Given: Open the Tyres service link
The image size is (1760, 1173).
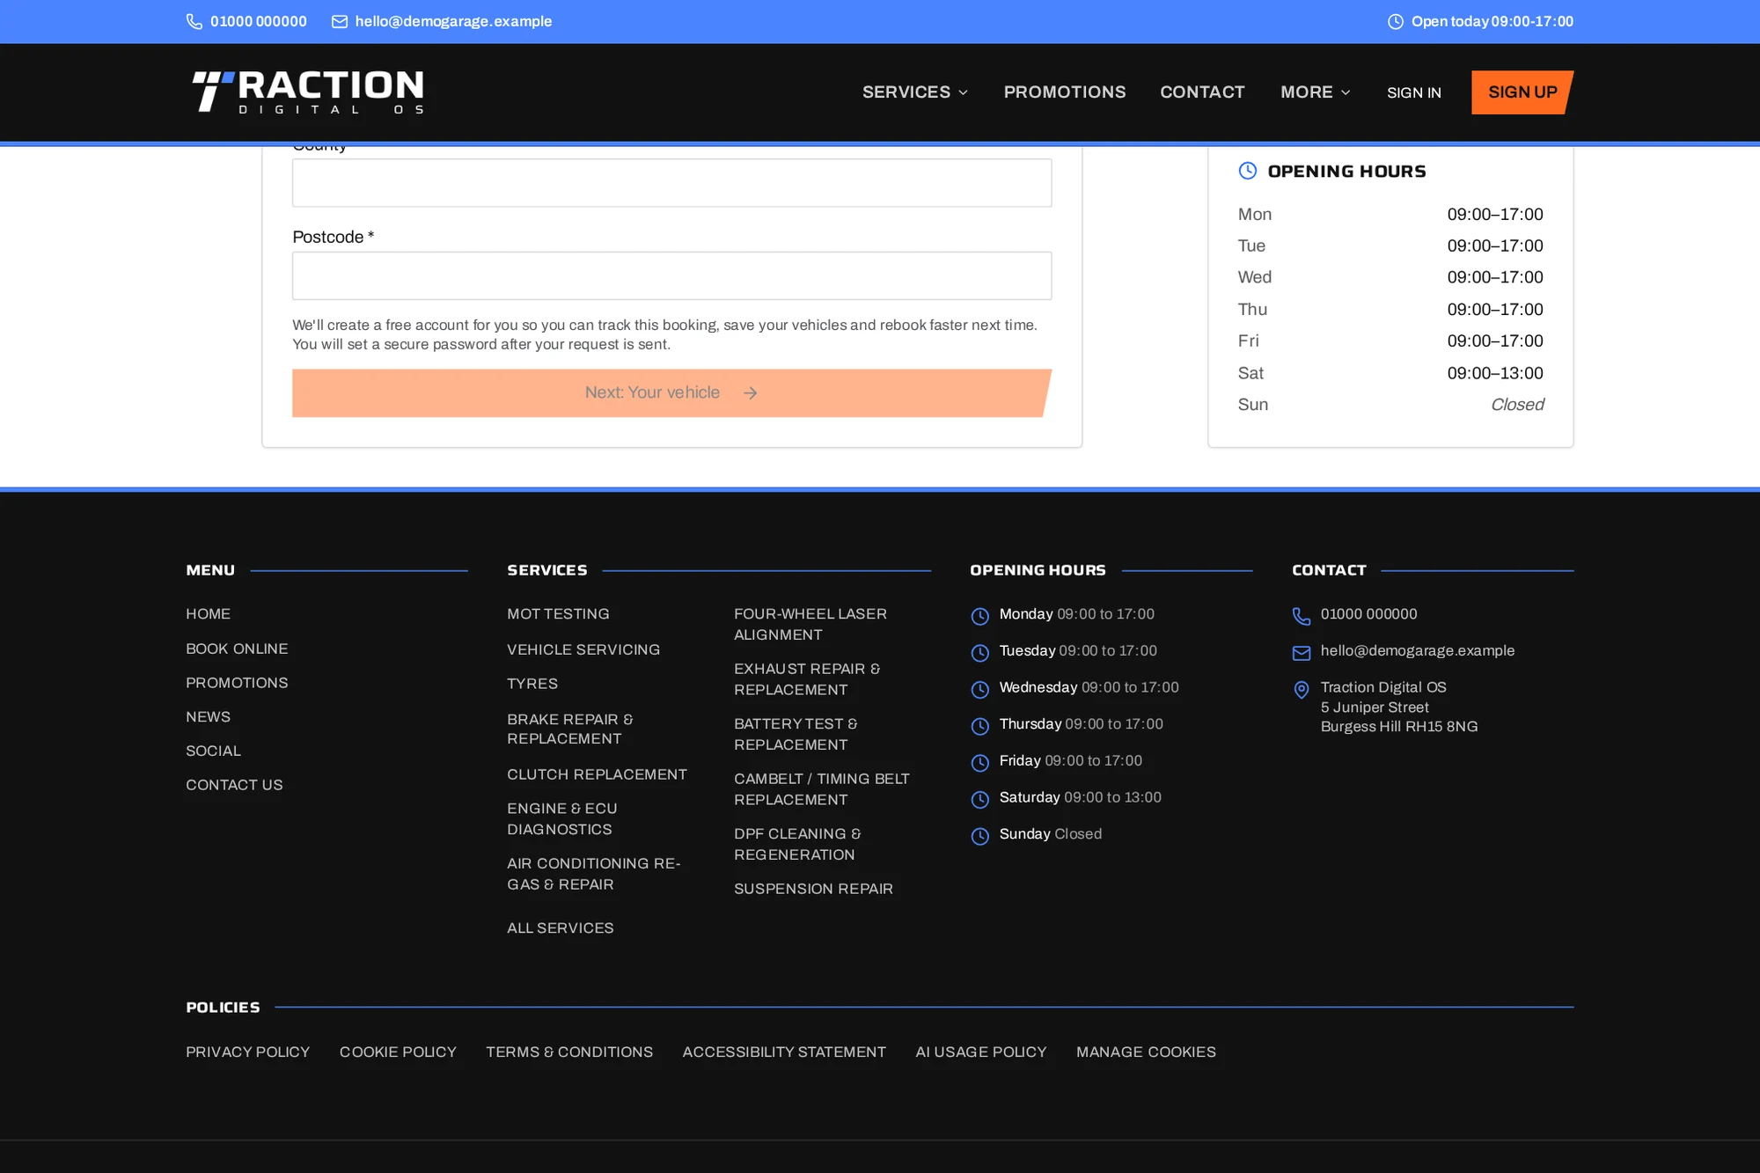Looking at the screenshot, I should point(532,684).
